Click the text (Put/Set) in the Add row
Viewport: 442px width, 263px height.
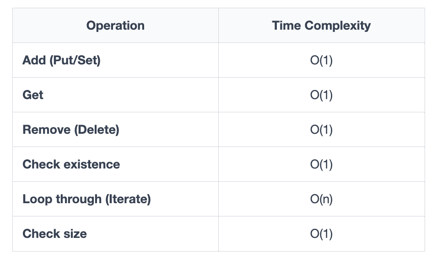click(x=75, y=60)
